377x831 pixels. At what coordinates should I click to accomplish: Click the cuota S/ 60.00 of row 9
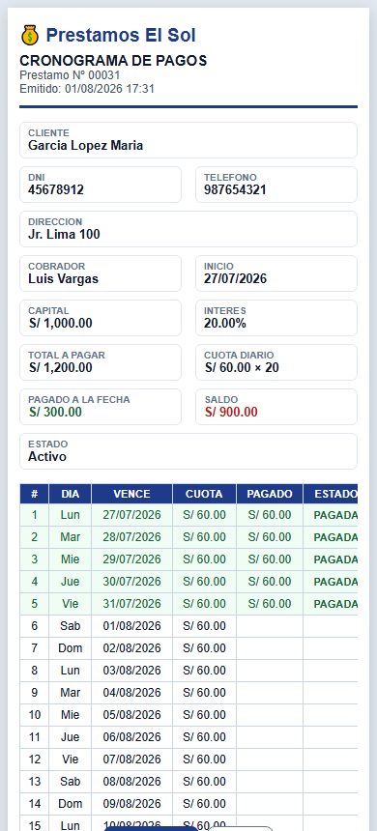pyautogui.click(x=204, y=693)
